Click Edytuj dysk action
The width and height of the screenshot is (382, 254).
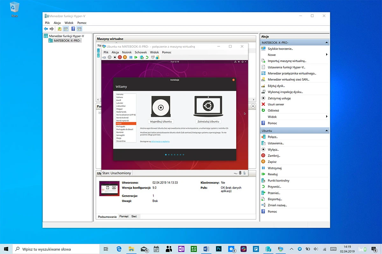tap(276, 86)
